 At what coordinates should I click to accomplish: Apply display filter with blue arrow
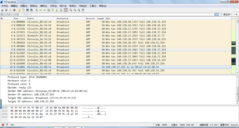(216, 15)
